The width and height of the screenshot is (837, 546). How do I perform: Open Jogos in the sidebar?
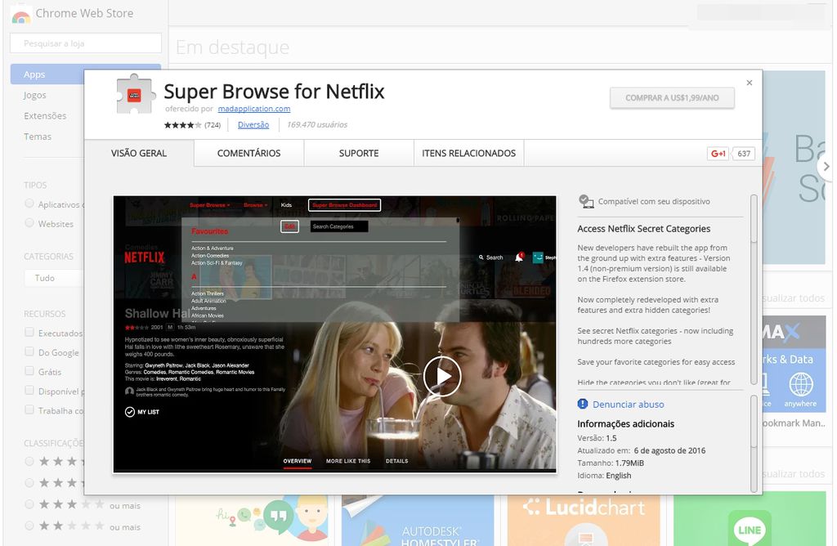34,95
